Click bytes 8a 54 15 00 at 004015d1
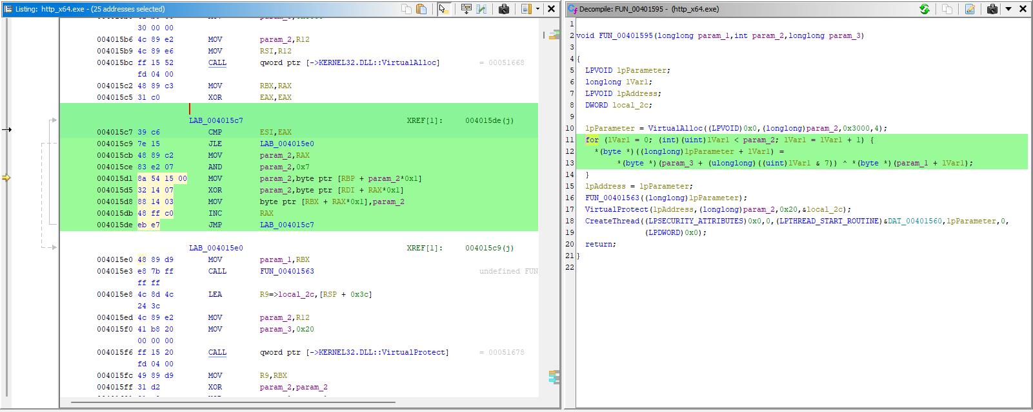 pos(162,178)
